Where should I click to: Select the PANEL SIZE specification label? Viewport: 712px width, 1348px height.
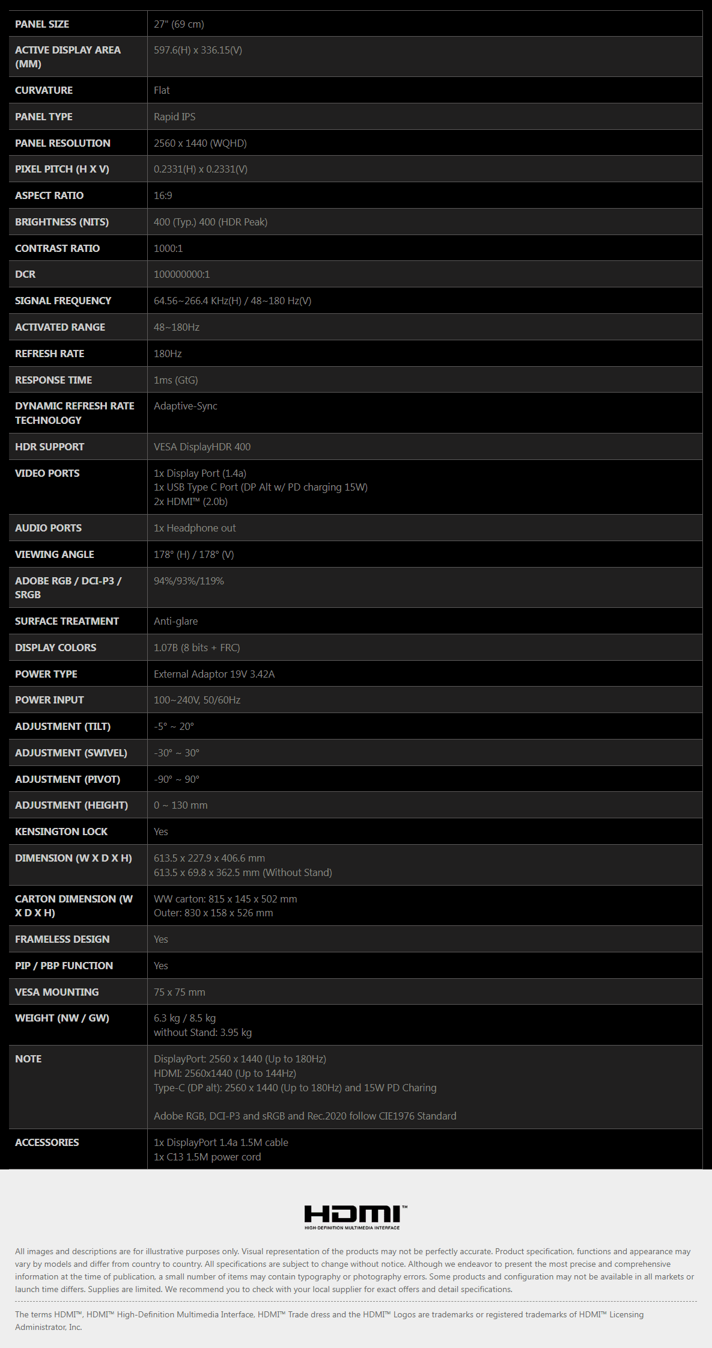click(x=42, y=24)
